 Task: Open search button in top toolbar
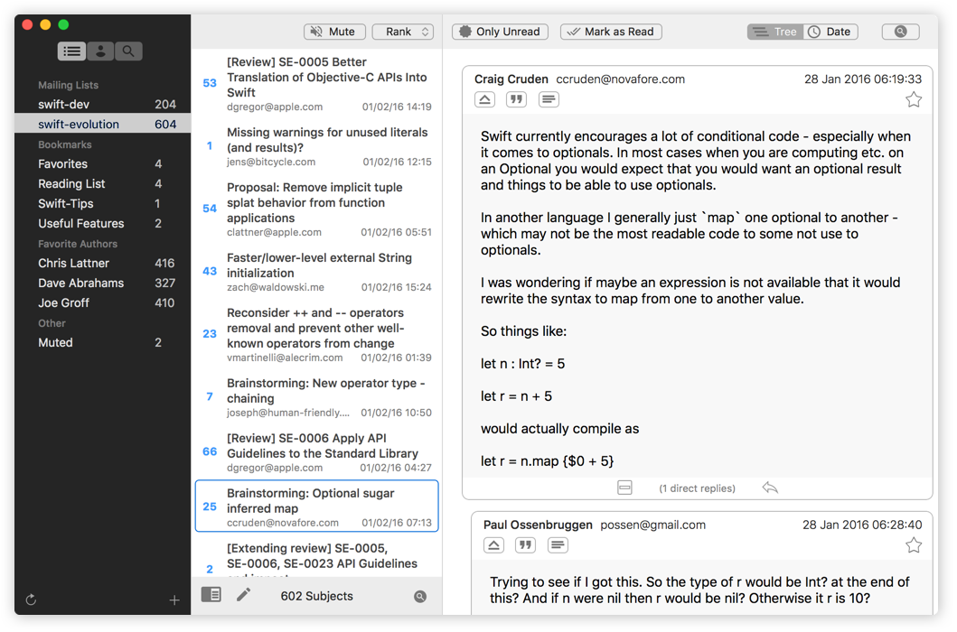(900, 32)
